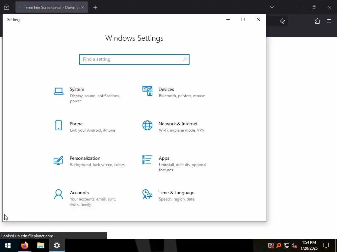Open the Firefox hamburger application menu
Viewport: 337px width, 252px height.
coord(329,21)
